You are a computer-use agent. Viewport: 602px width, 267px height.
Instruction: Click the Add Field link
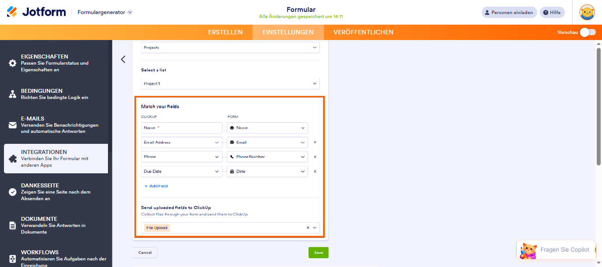156,186
